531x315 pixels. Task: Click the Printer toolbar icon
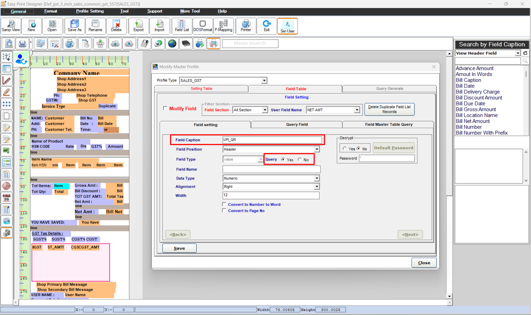(x=246, y=26)
